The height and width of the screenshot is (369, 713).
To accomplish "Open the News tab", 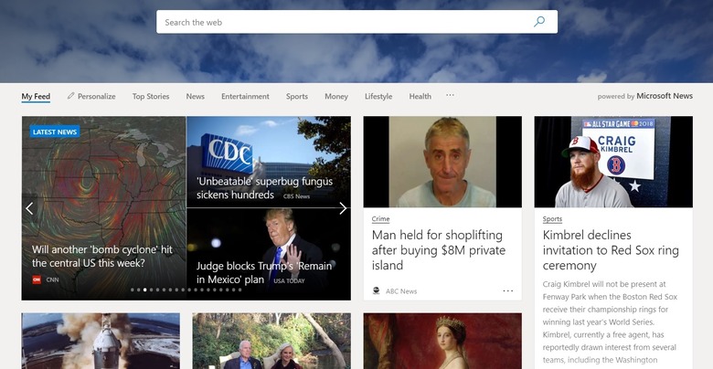I will click(x=195, y=96).
